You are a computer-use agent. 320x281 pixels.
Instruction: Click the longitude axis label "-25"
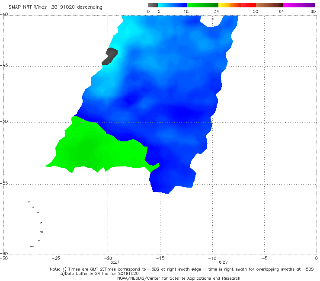(56, 258)
